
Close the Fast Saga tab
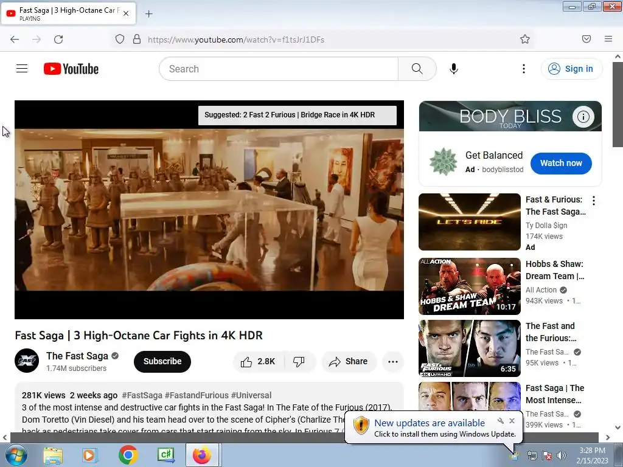(x=126, y=13)
